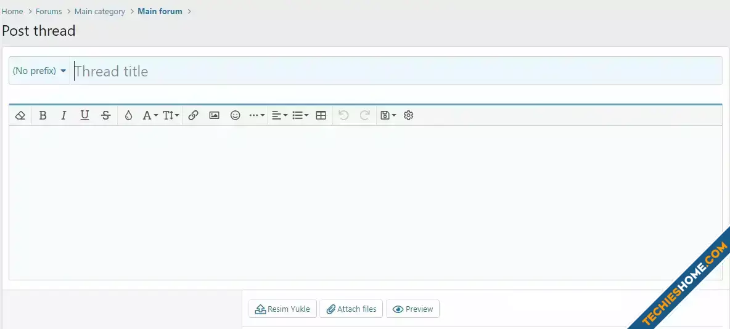Image resolution: width=730 pixels, height=329 pixels.
Task: Toggle Strikethrough formatting
Action: click(x=105, y=115)
